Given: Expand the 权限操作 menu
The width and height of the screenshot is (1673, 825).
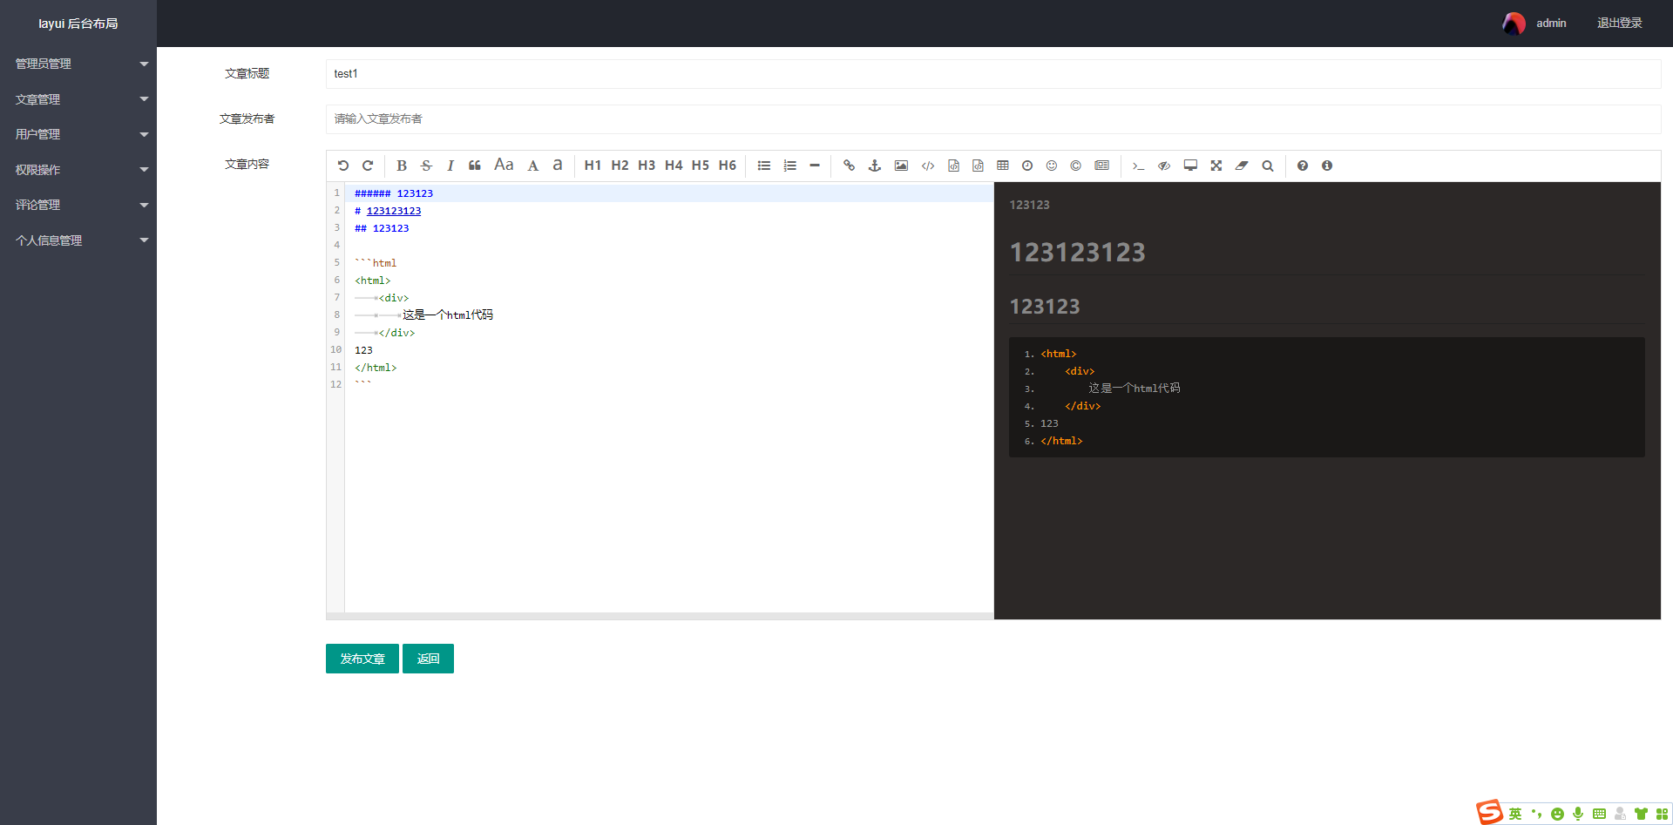Looking at the screenshot, I should point(78,170).
